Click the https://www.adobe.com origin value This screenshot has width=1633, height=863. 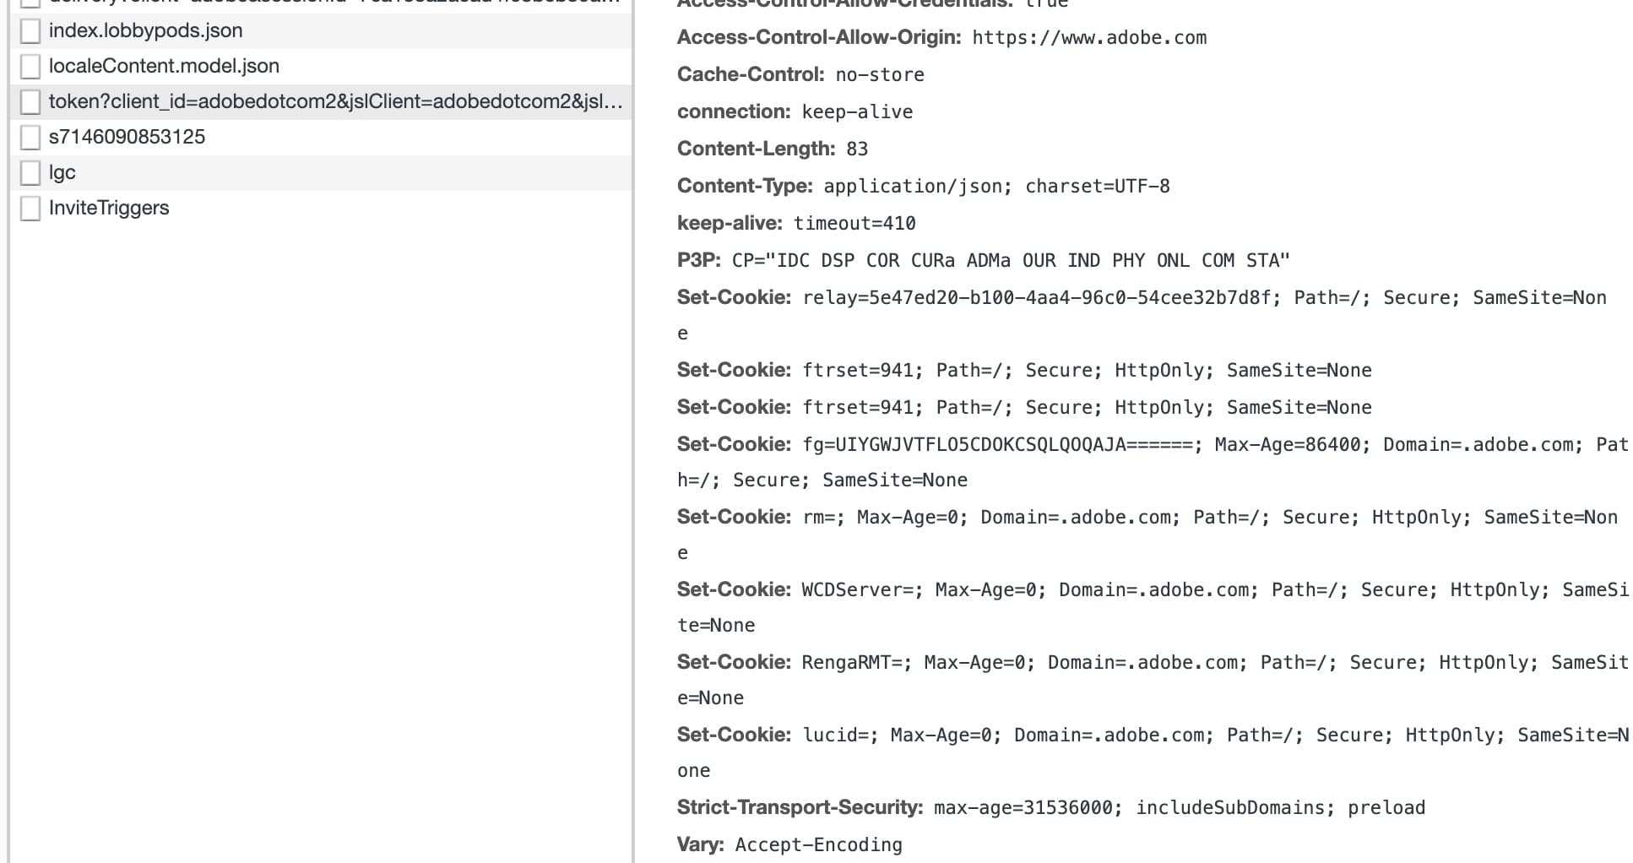[x=1089, y=38]
